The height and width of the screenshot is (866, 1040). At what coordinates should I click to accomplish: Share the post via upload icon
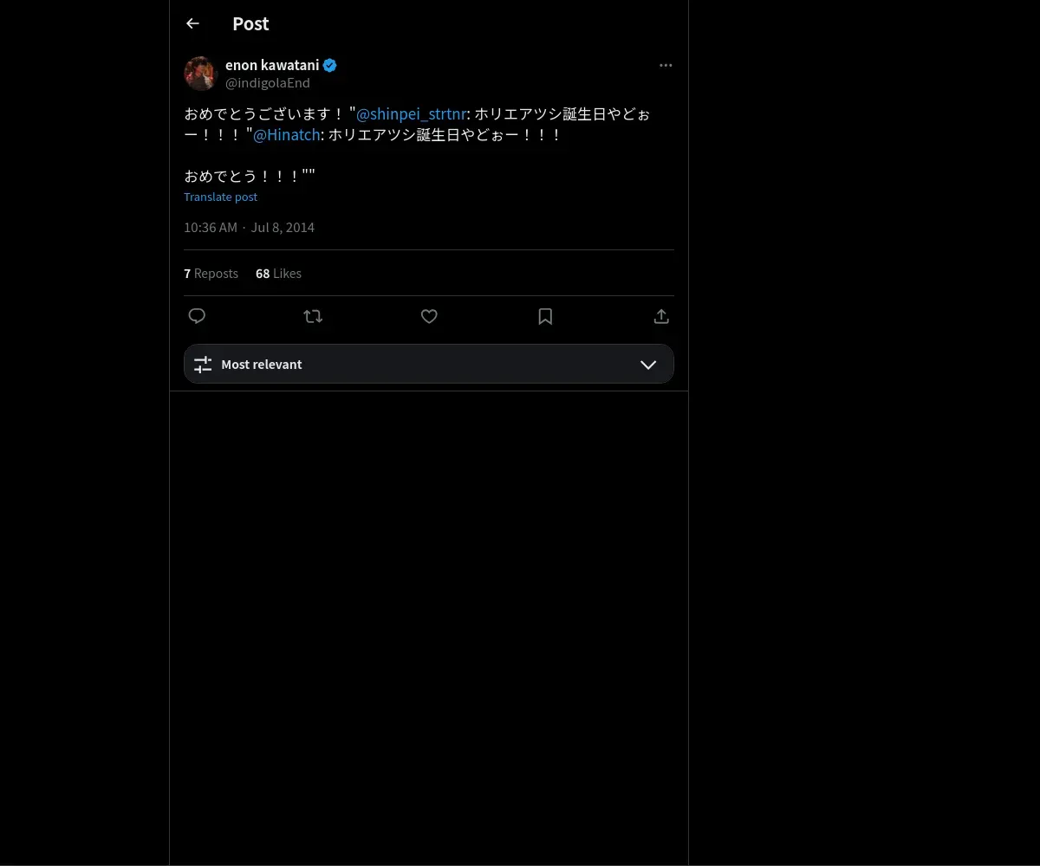point(661,316)
